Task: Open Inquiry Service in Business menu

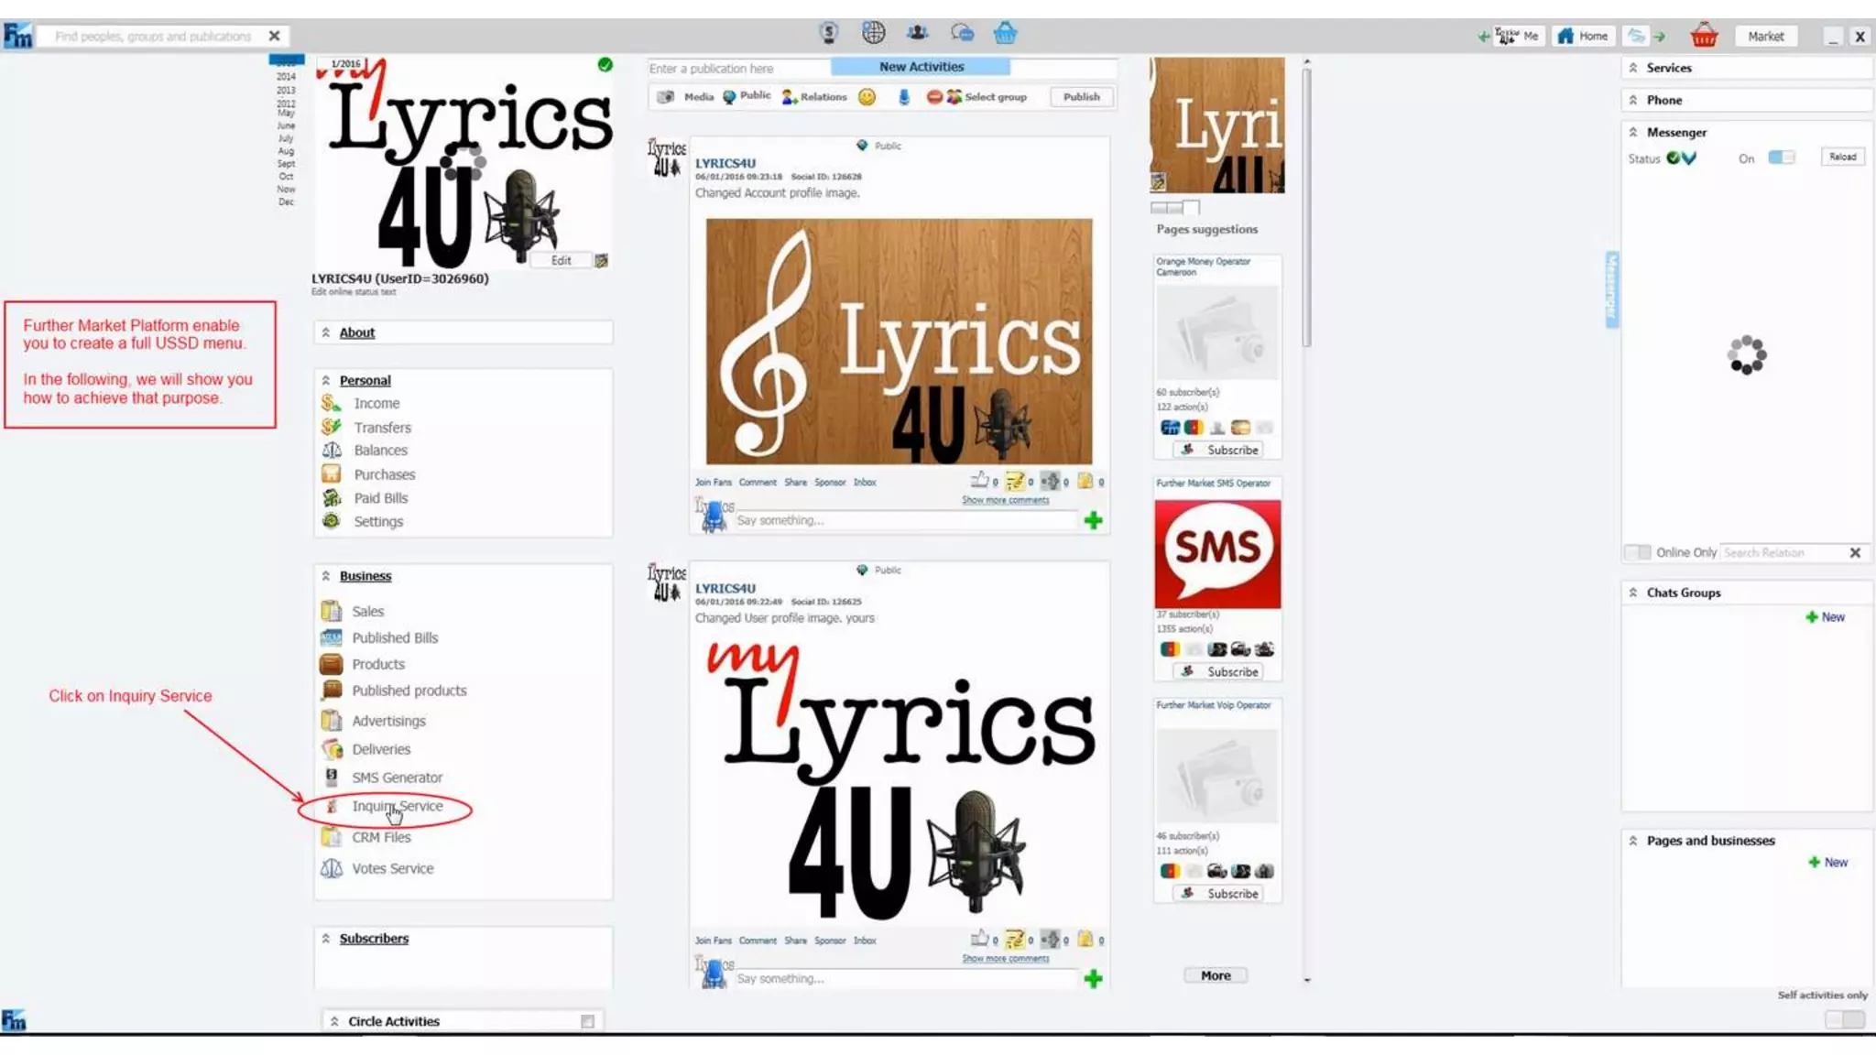Action: [397, 806]
